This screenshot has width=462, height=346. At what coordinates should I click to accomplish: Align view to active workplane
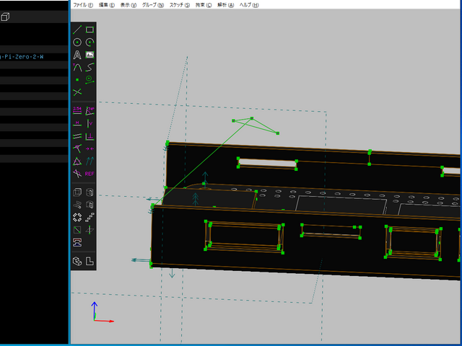(90, 261)
